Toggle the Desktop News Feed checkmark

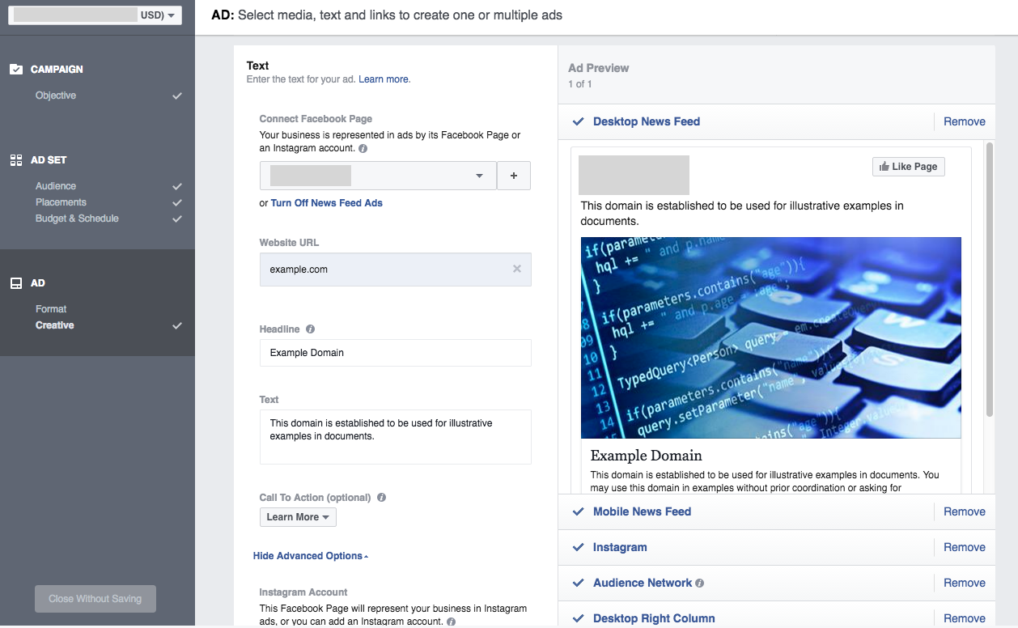577,121
